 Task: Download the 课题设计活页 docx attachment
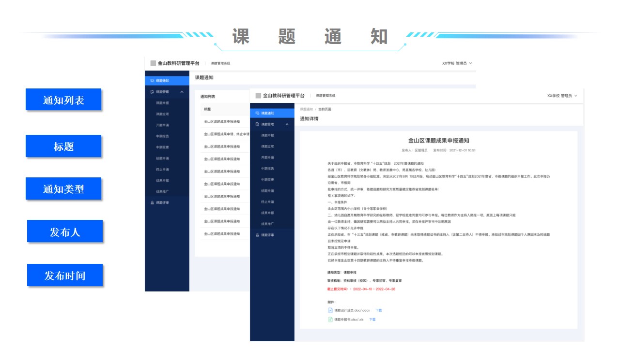378,310
